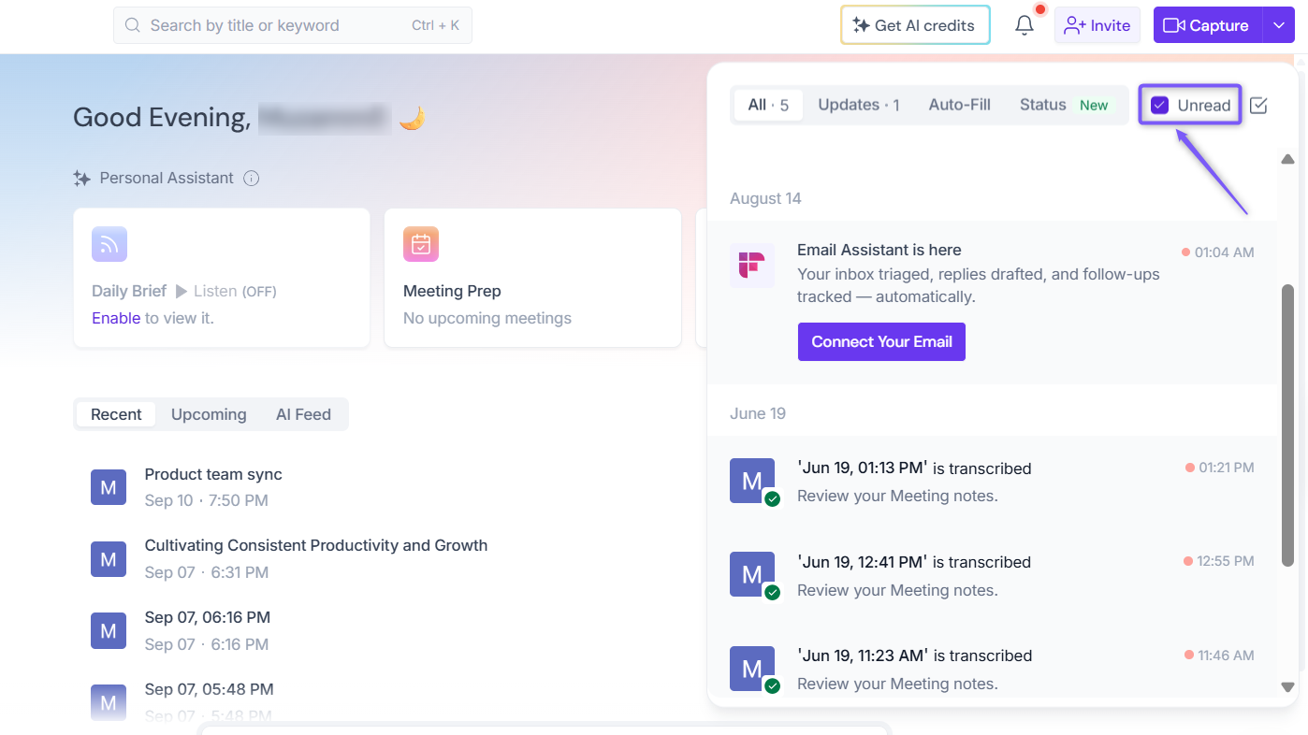Click avatar for Sep 07, 06:16 PM meeting
Screen dimensions: 1308x735
(109, 631)
